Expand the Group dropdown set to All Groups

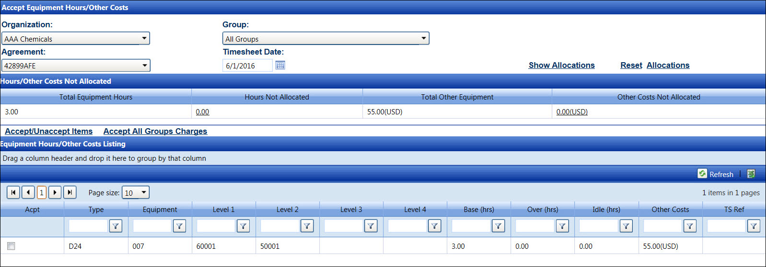coord(423,38)
